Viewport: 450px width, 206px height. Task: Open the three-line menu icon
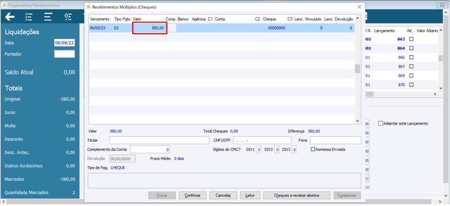coord(48,17)
